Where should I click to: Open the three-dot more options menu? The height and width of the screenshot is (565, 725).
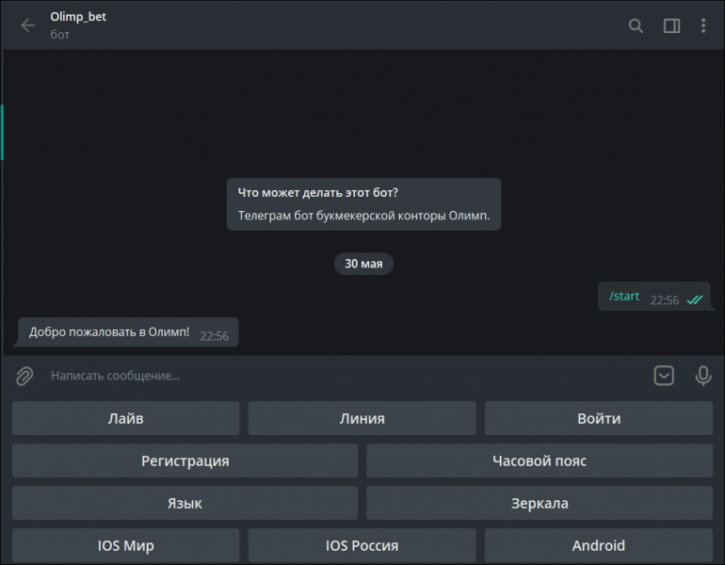[703, 25]
